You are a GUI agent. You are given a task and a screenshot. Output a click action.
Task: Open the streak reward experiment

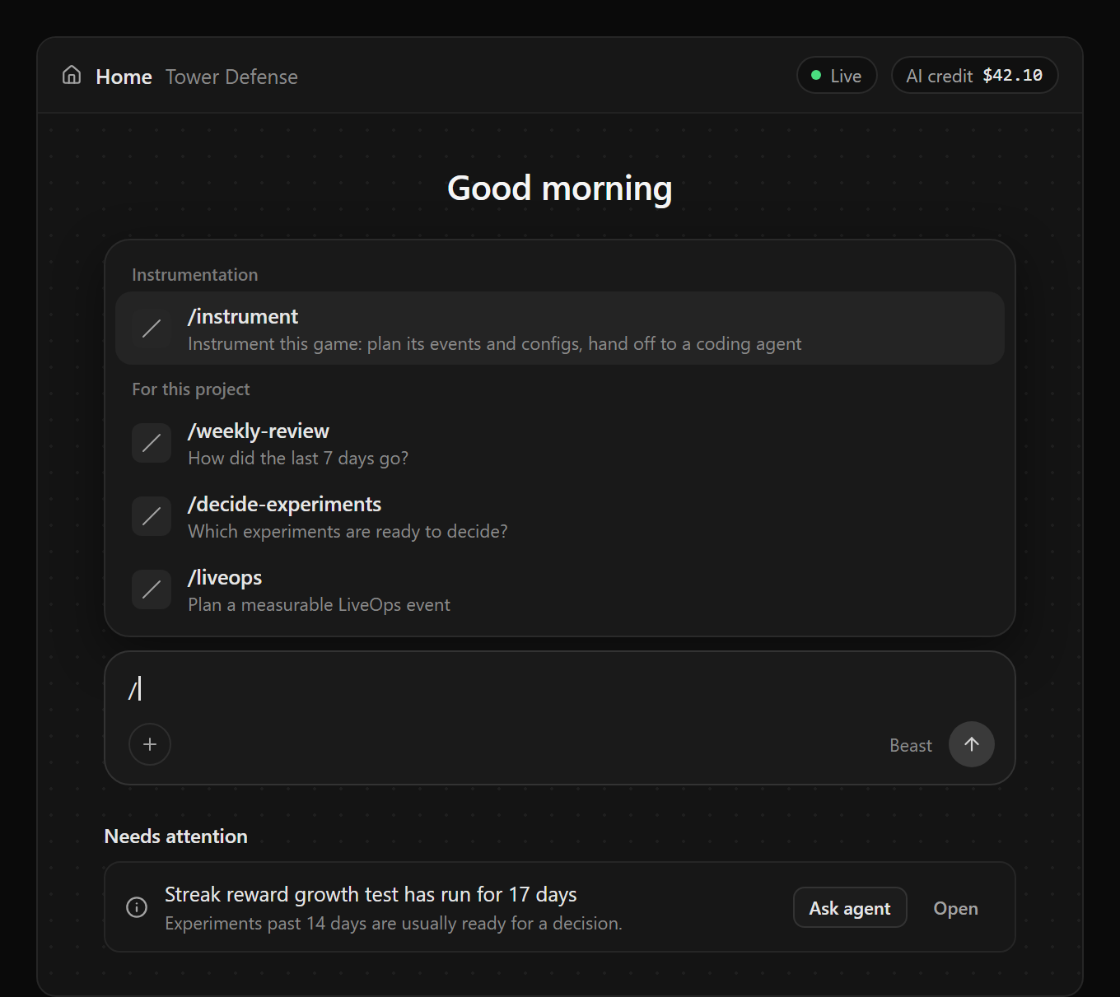point(955,908)
